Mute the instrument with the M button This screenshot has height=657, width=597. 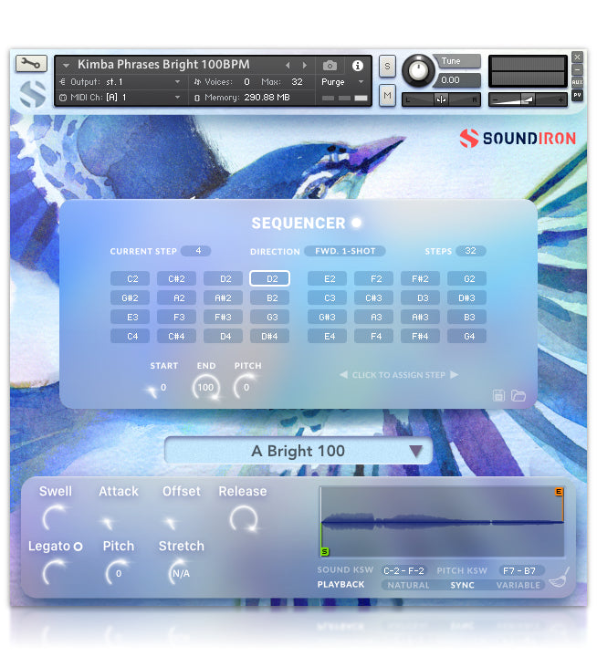387,95
